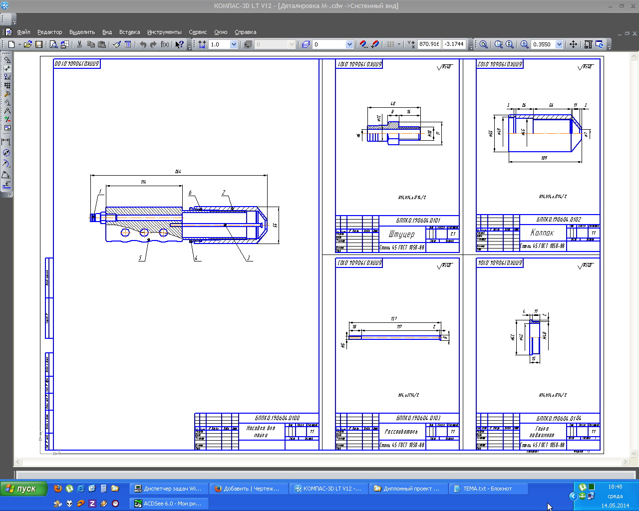639x511 pixels.
Task: Open the Designations panel in the side toolbar
Action: (x=7, y=77)
